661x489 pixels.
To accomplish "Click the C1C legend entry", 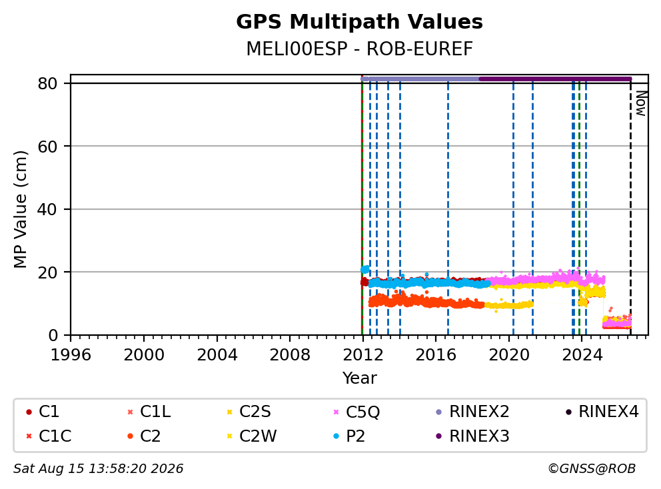I will click(x=49, y=436).
